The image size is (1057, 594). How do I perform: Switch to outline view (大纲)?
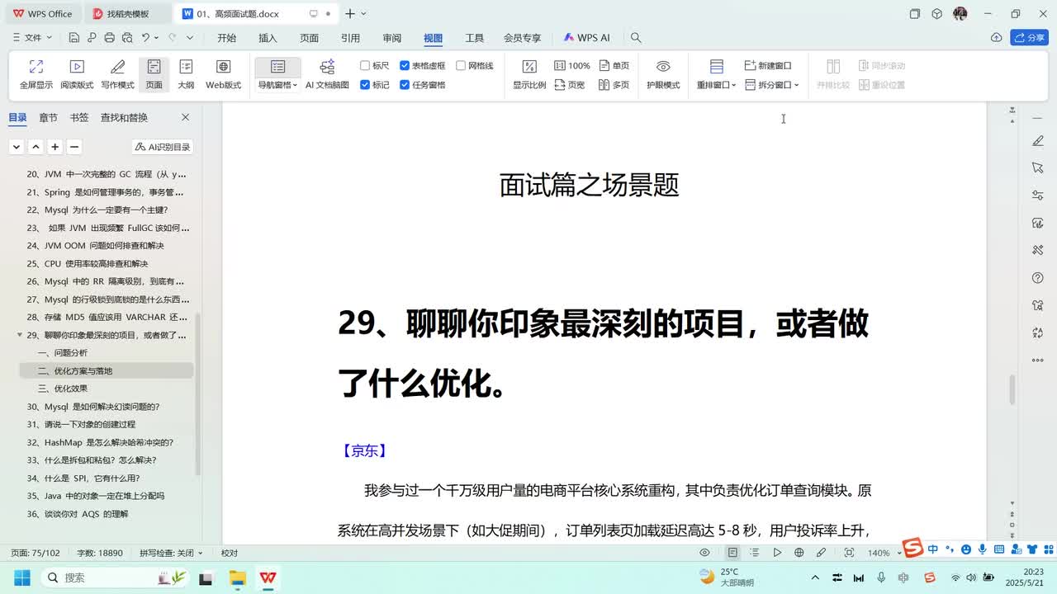tap(186, 74)
